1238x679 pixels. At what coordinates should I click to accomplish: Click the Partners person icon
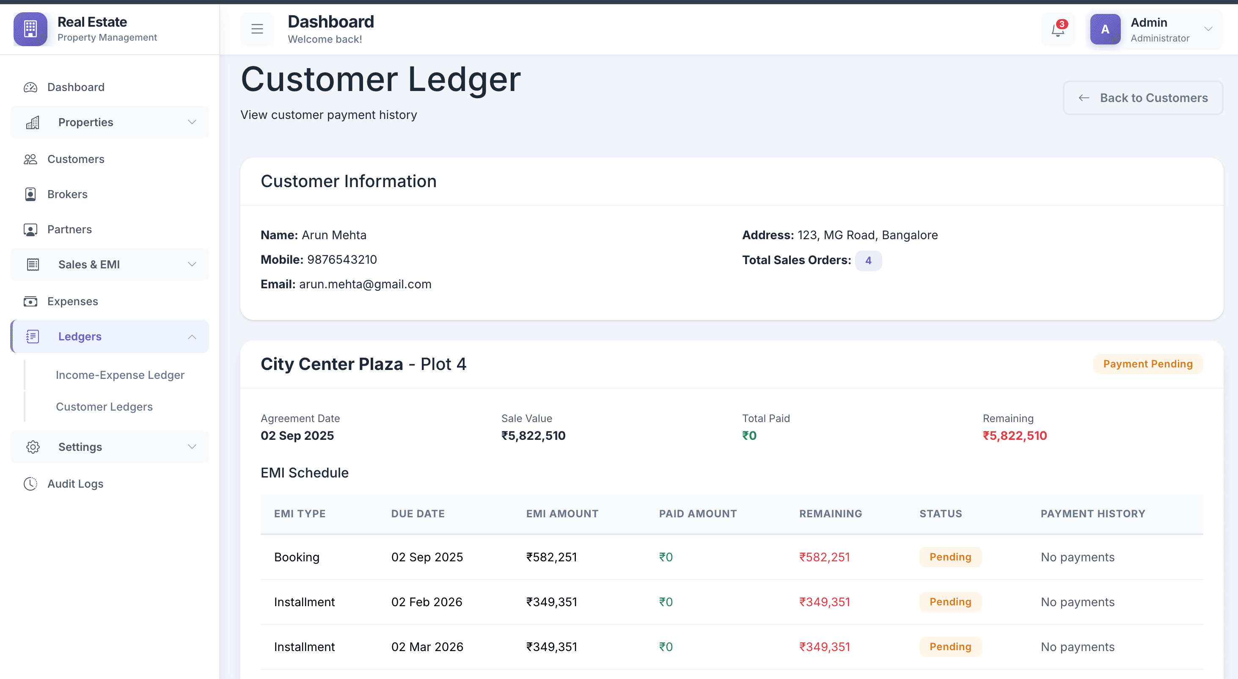coord(30,229)
